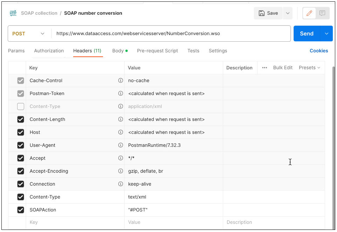Uncheck the Accept-Encoding header checkbox
The height and width of the screenshot is (232, 337).
(x=21, y=171)
